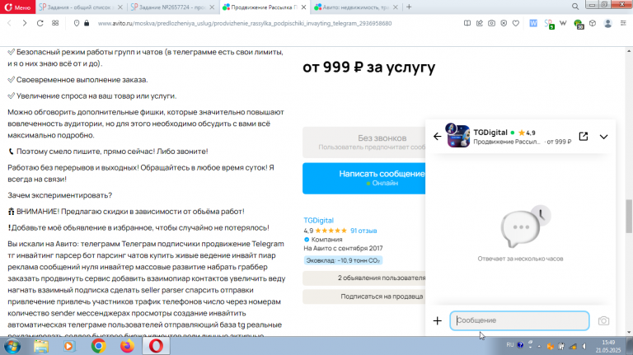The height and width of the screenshot is (355, 633).
Task: Click Подписаться на продавца button
Action: [x=364, y=297]
